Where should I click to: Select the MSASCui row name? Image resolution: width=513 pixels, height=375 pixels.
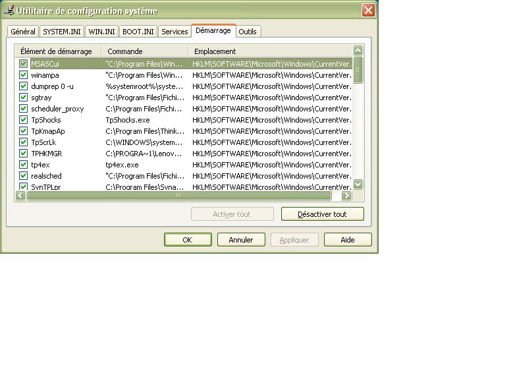[x=45, y=64]
